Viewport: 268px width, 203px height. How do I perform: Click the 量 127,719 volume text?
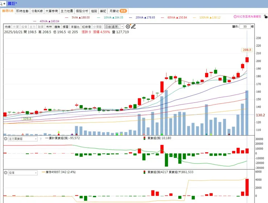tap(120, 32)
